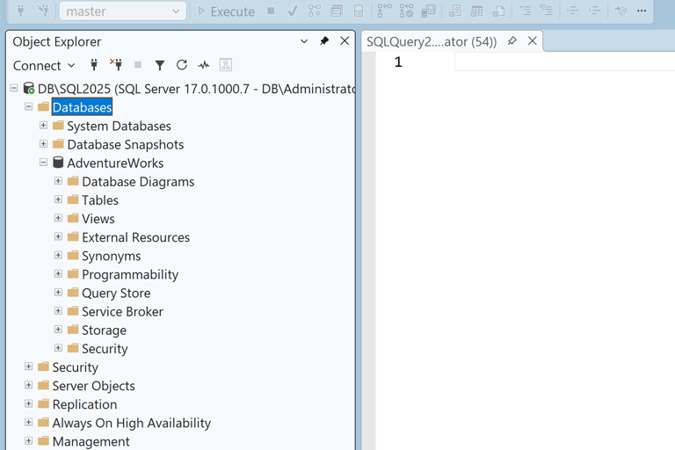Viewport: 675px width, 450px height.
Task: Collapse the Databases folder
Action: [x=28, y=107]
